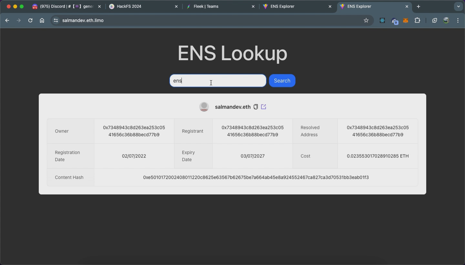Click the expiry date 03/07/2027

coord(253,156)
